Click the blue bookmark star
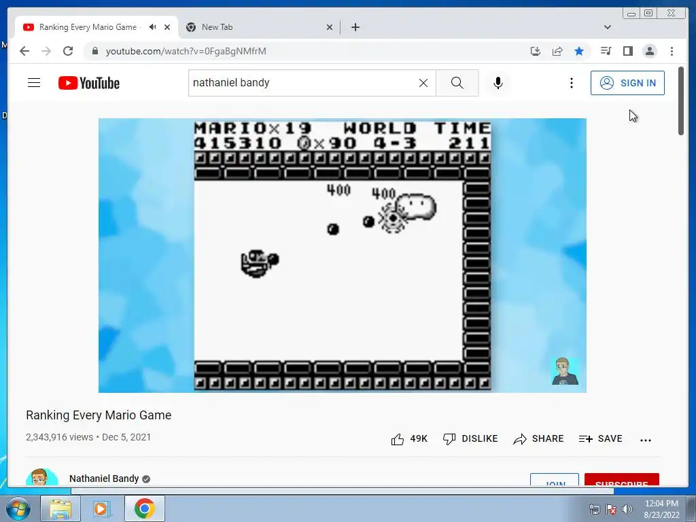This screenshot has width=696, height=522. tap(579, 51)
